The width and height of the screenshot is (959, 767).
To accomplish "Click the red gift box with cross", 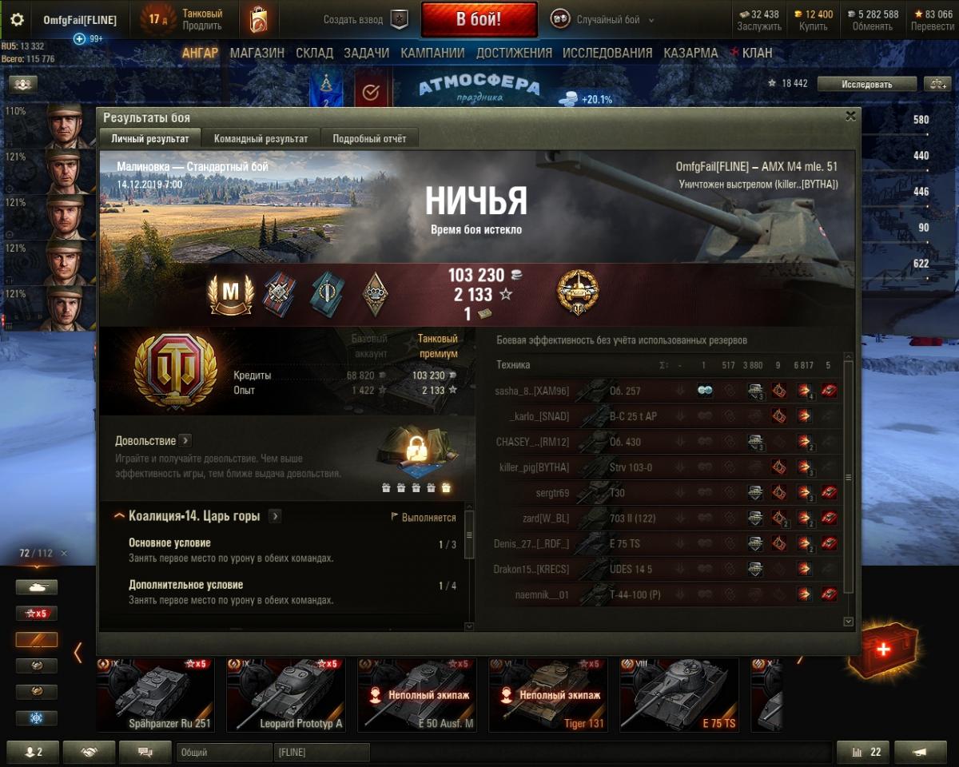I will [883, 650].
